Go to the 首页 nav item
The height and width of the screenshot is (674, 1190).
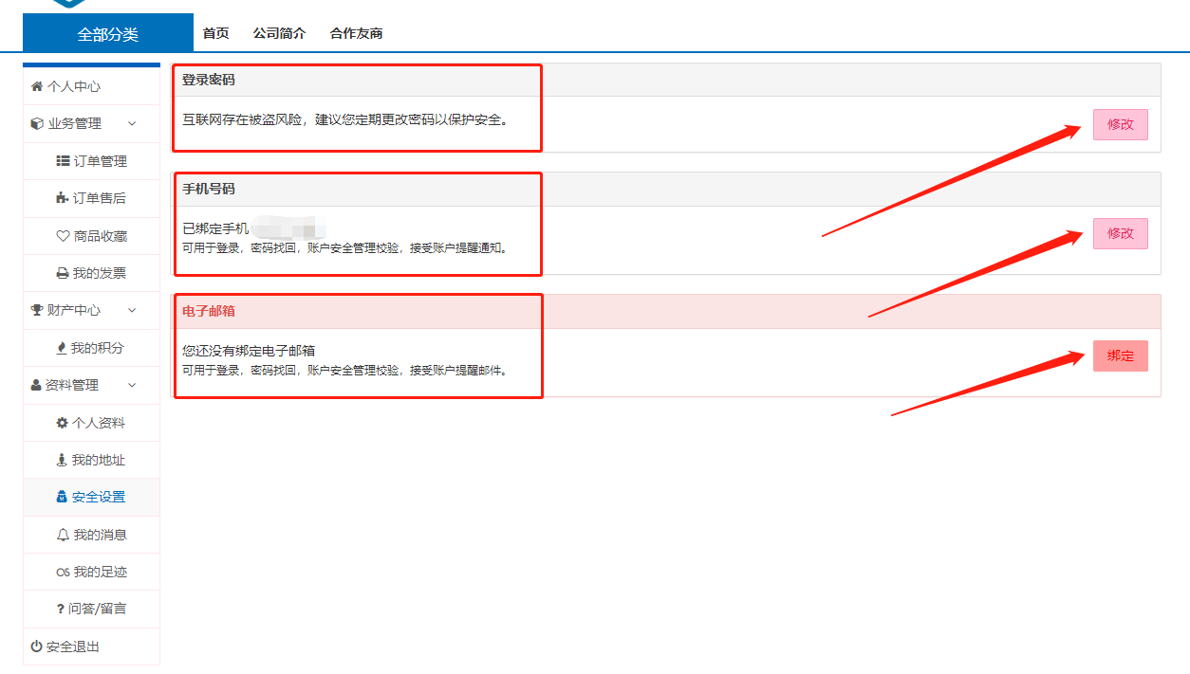pos(216,33)
